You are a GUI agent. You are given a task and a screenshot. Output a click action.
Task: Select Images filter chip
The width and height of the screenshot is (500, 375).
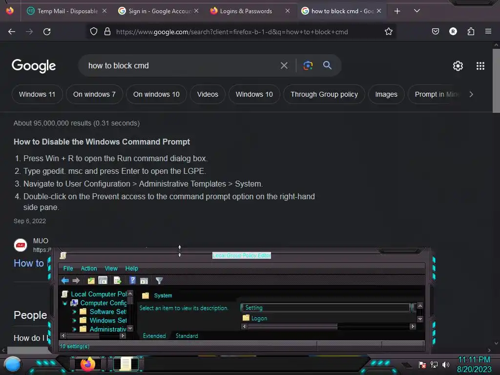[386, 94]
